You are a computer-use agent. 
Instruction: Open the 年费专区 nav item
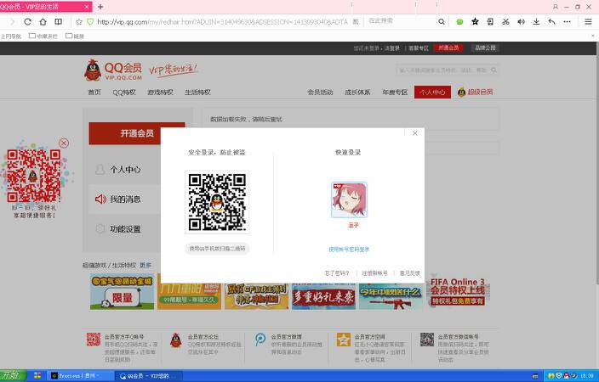pos(395,93)
